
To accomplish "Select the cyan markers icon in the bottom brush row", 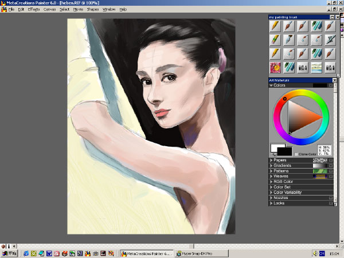I will point(289,68).
